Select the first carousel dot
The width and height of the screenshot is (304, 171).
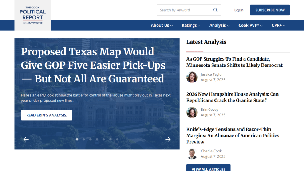coord(77,139)
